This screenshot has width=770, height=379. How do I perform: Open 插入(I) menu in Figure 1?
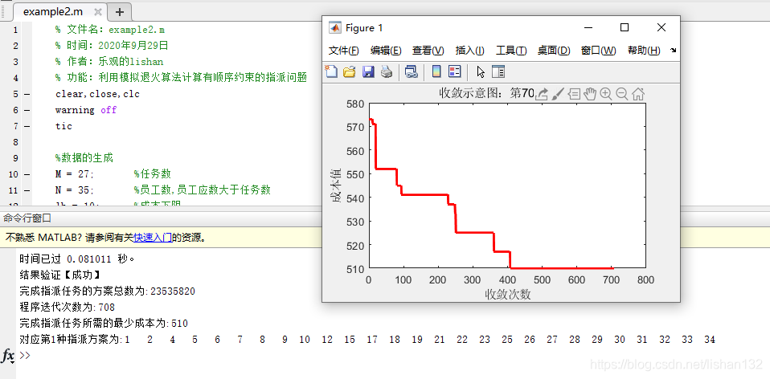pyautogui.click(x=470, y=51)
